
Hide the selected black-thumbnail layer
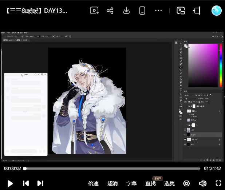pyautogui.click(x=185, y=135)
